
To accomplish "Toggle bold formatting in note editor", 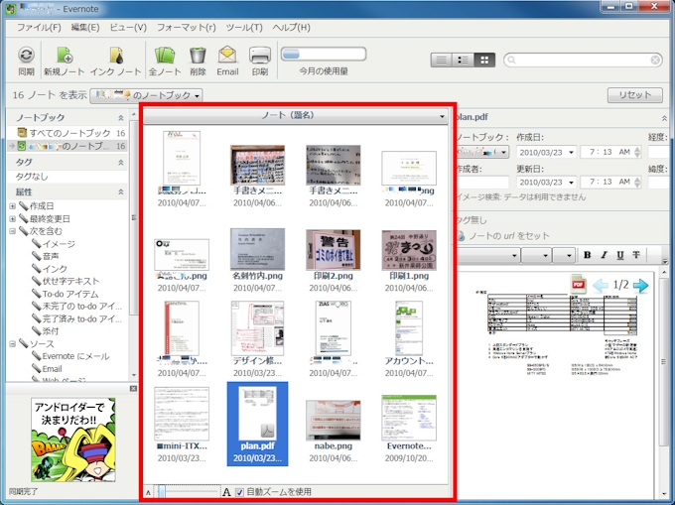I will click(587, 255).
